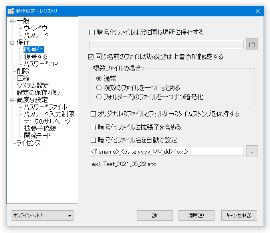Click the example text Test_2021_05_22.atc

(x=130, y=164)
